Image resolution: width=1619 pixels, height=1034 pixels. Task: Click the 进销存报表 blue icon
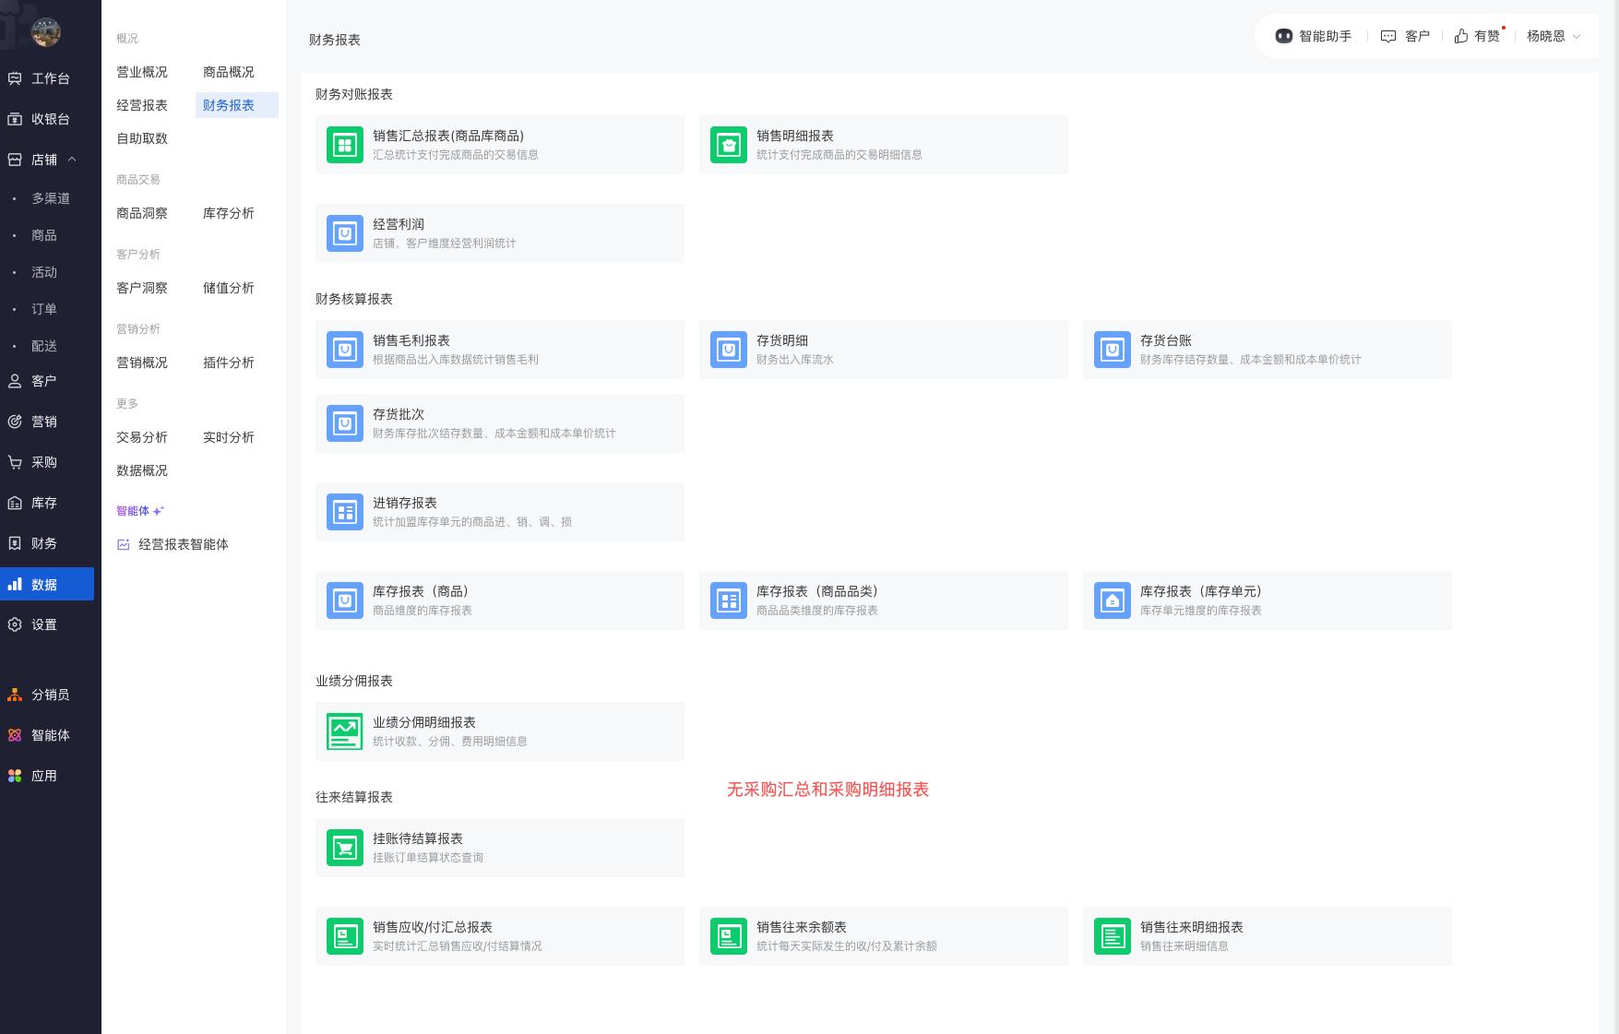[345, 512]
